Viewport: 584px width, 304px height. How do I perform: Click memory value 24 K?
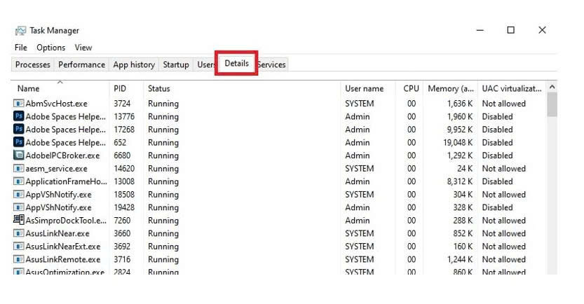(465, 169)
